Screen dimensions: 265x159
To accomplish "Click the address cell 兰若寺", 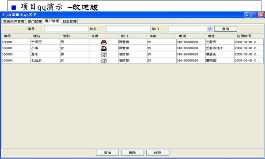I will 220,42.
